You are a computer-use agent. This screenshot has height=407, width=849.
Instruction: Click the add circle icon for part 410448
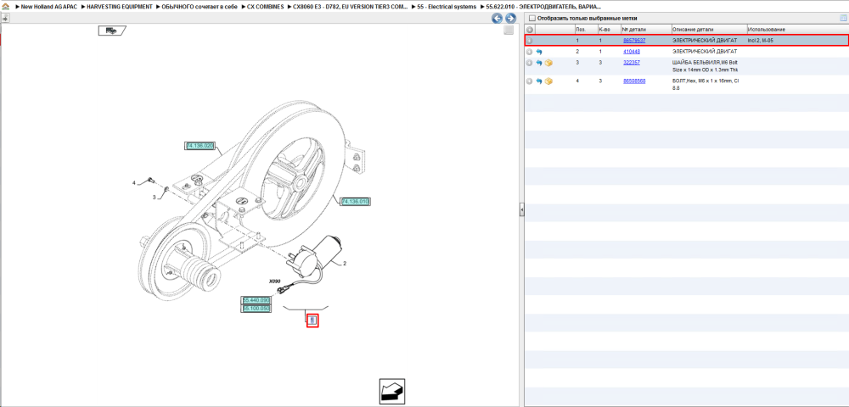coord(530,52)
